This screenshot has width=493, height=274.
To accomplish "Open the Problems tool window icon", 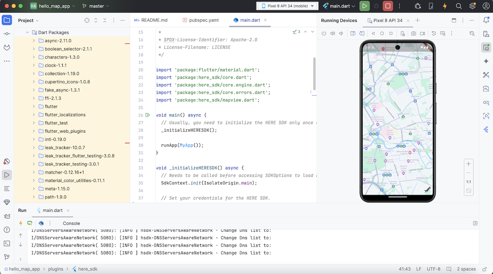I will [x=7, y=230].
